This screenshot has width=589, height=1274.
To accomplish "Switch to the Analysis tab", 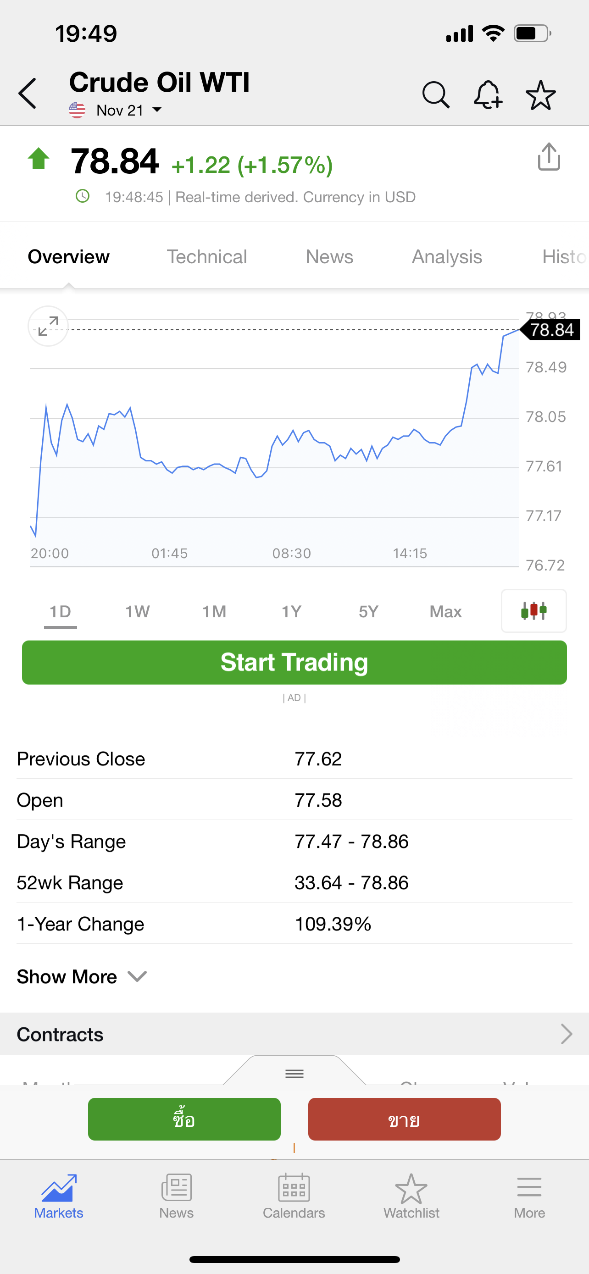I will (447, 257).
